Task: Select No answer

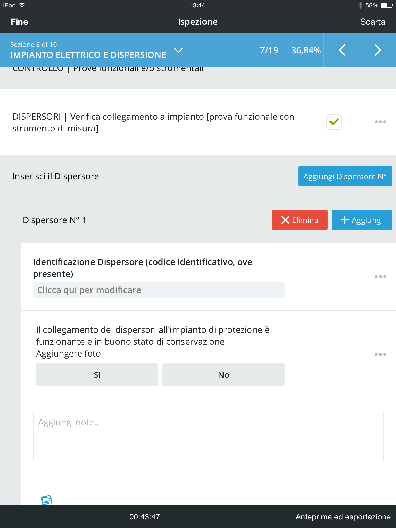Action: (224, 375)
